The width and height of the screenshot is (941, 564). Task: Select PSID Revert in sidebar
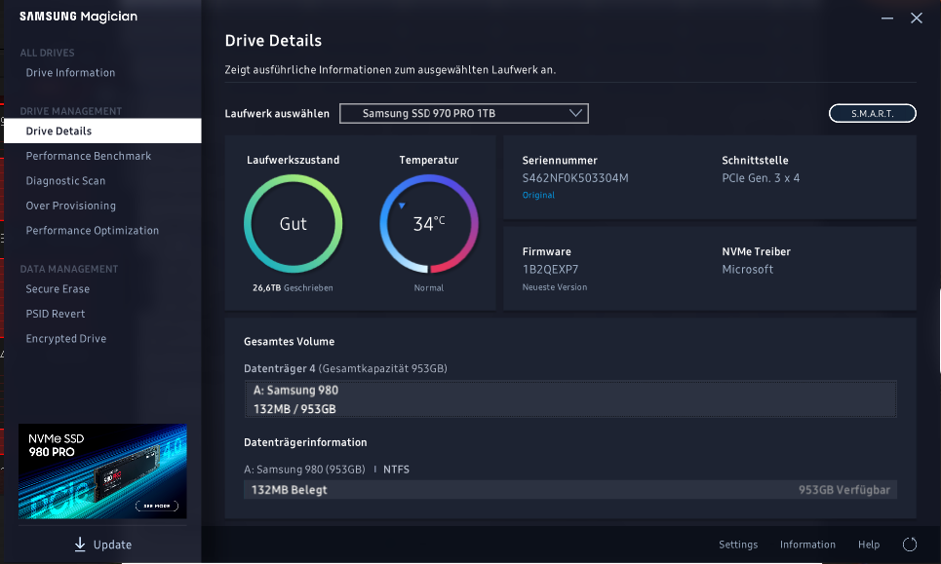pyautogui.click(x=56, y=314)
